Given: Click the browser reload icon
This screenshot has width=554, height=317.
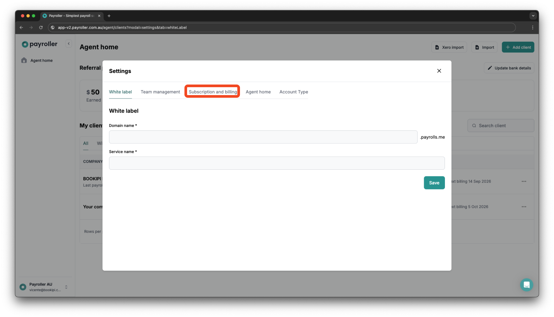Looking at the screenshot, I should (x=41, y=27).
